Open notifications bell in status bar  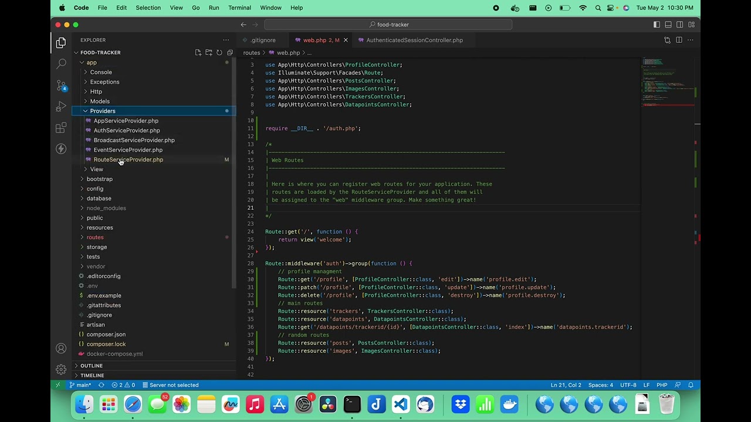pos(691,385)
